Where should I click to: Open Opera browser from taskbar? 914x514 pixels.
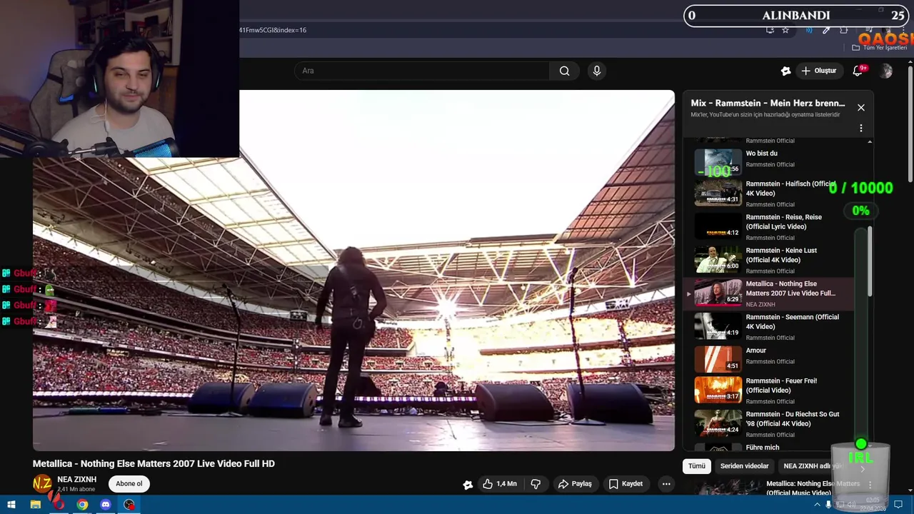point(59,505)
